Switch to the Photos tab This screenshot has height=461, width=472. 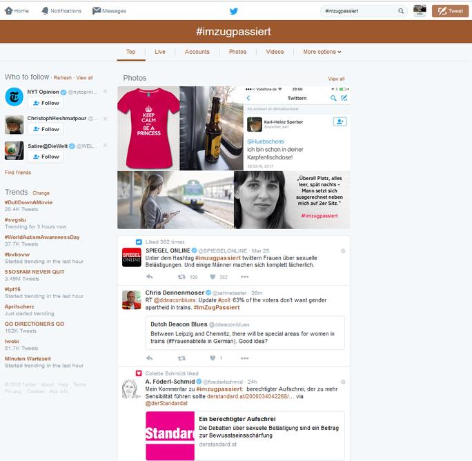pos(237,52)
